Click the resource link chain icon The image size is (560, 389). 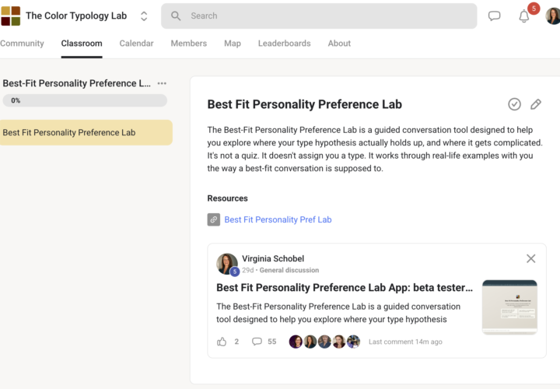pyautogui.click(x=214, y=219)
